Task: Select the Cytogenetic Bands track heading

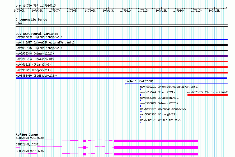Action: [31, 19]
